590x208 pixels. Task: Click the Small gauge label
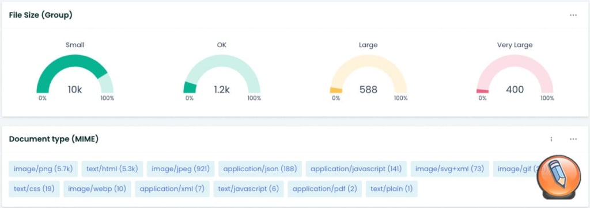tap(75, 45)
